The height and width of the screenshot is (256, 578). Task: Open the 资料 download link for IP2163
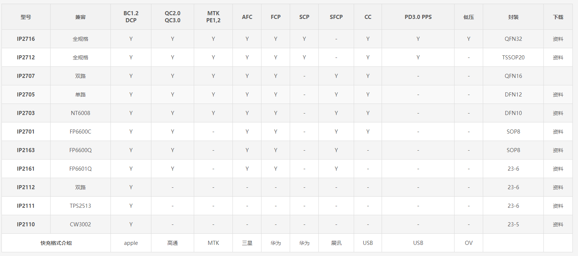[x=558, y=150]
